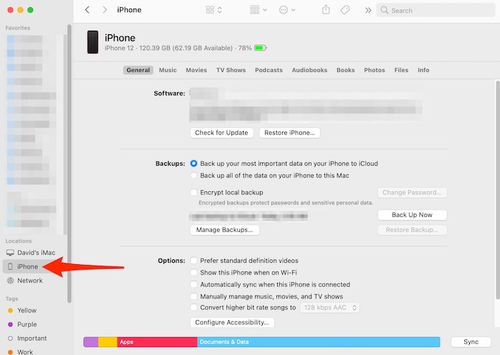The width and height of the screenshot is (500, 355).
Task: Click Check for Update
Action: click(221, 133)
